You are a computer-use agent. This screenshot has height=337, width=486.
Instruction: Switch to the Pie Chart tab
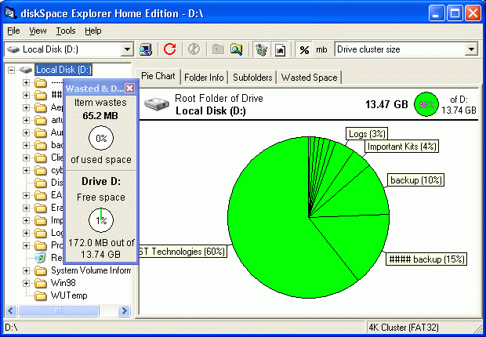tap(158, 76)
